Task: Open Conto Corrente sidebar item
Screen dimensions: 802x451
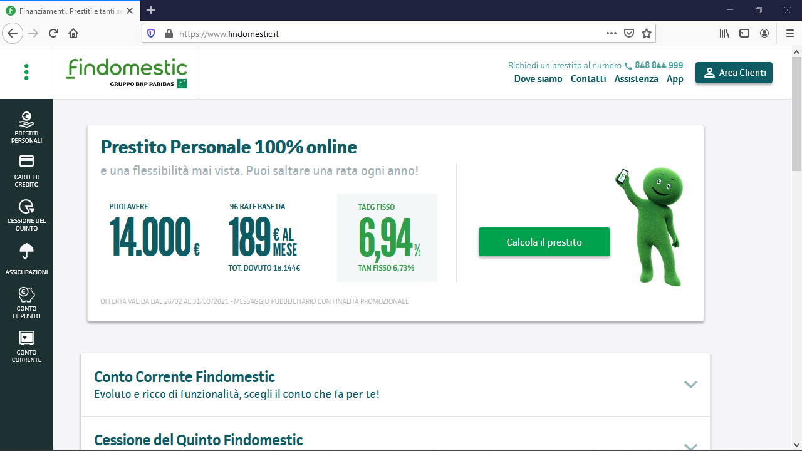Action: [26, 346]
